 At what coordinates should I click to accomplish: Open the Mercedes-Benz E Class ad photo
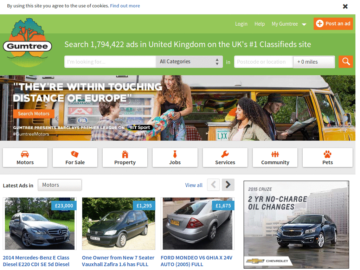(x=40, y=224)
